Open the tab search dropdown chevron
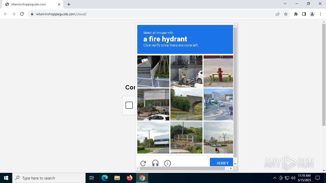The width and height of the screenshot is (326, 183). (285, 4)
